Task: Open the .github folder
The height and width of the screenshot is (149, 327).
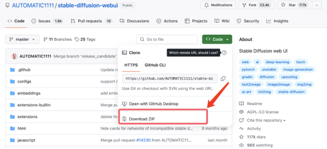Action: (24, 70)
